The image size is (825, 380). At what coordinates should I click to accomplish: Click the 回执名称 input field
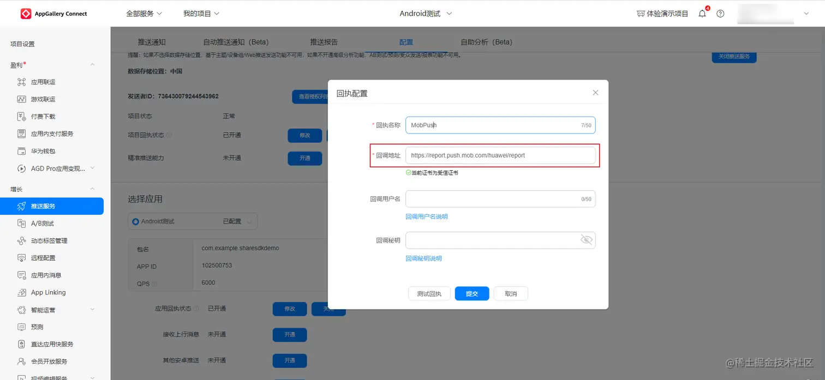coord(500,125)
